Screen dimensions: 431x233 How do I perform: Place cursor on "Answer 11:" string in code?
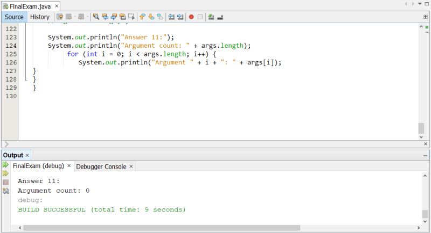[143, 37]
